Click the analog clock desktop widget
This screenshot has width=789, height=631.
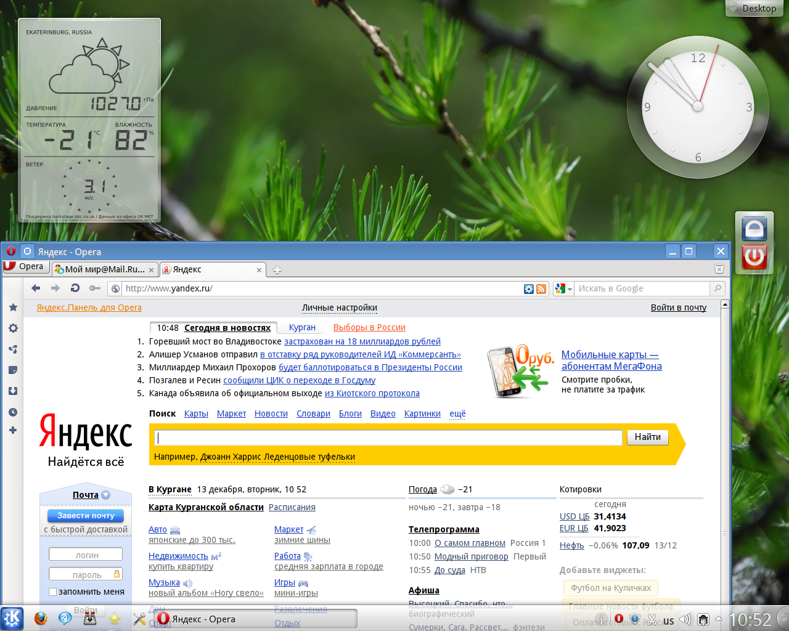click(x=698, y=107)
